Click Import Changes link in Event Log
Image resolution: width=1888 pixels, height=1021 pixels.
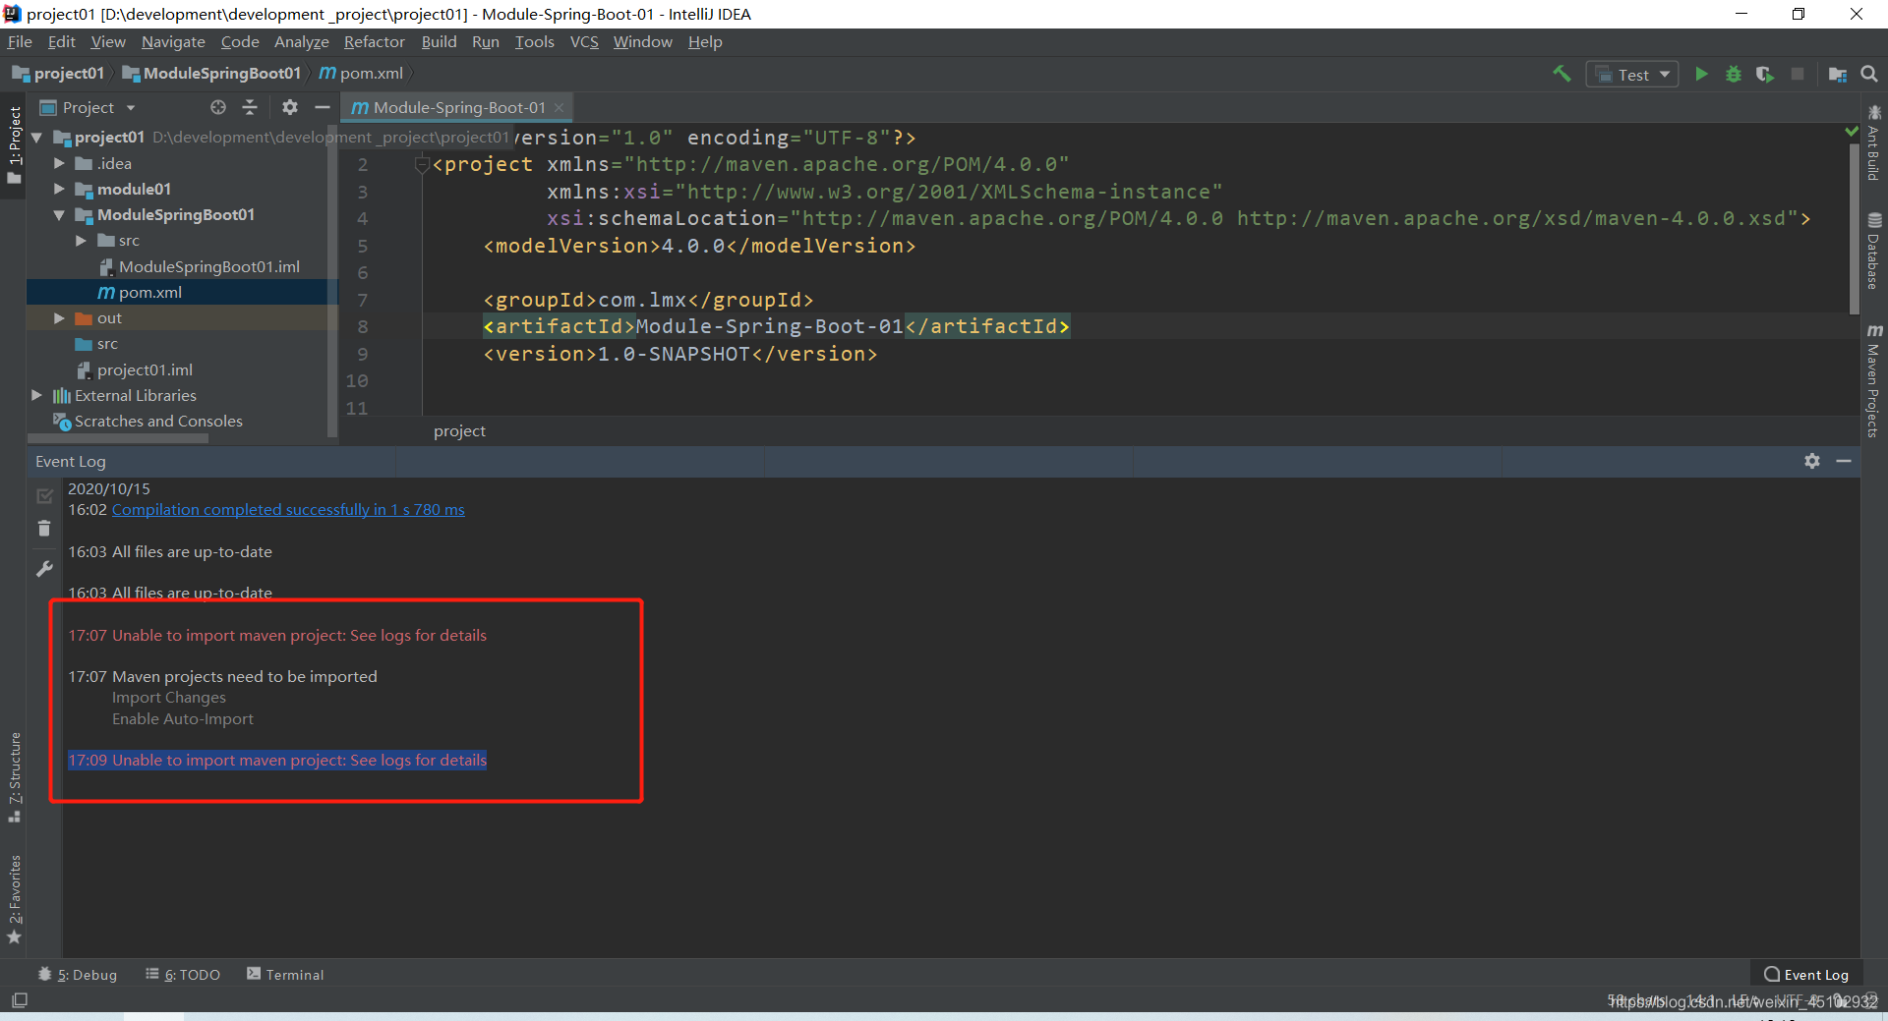(169, 698)
